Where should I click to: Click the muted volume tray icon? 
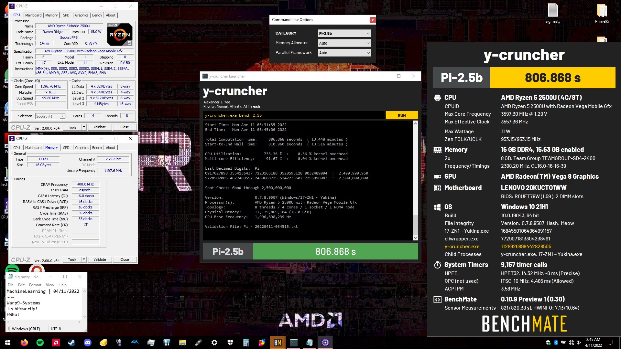pos(579,343)
